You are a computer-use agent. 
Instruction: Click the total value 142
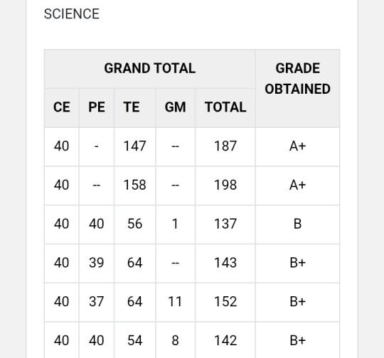(x=225, y=341)
